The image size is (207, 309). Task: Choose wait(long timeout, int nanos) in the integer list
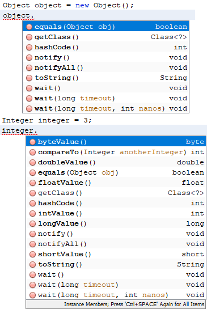(116, 295)
